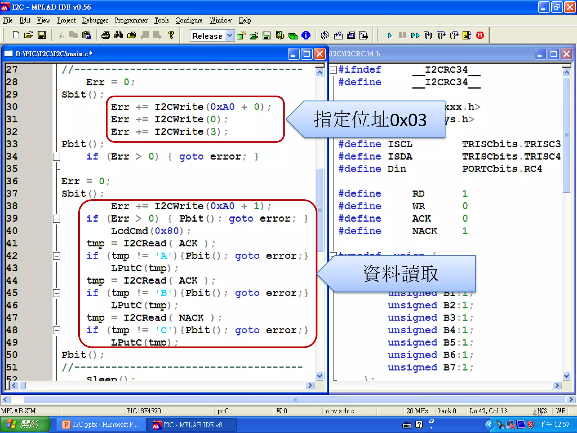The image size is (577, 433).
Task: Click main.c editor scroll-up arrow
Action: 319,73
